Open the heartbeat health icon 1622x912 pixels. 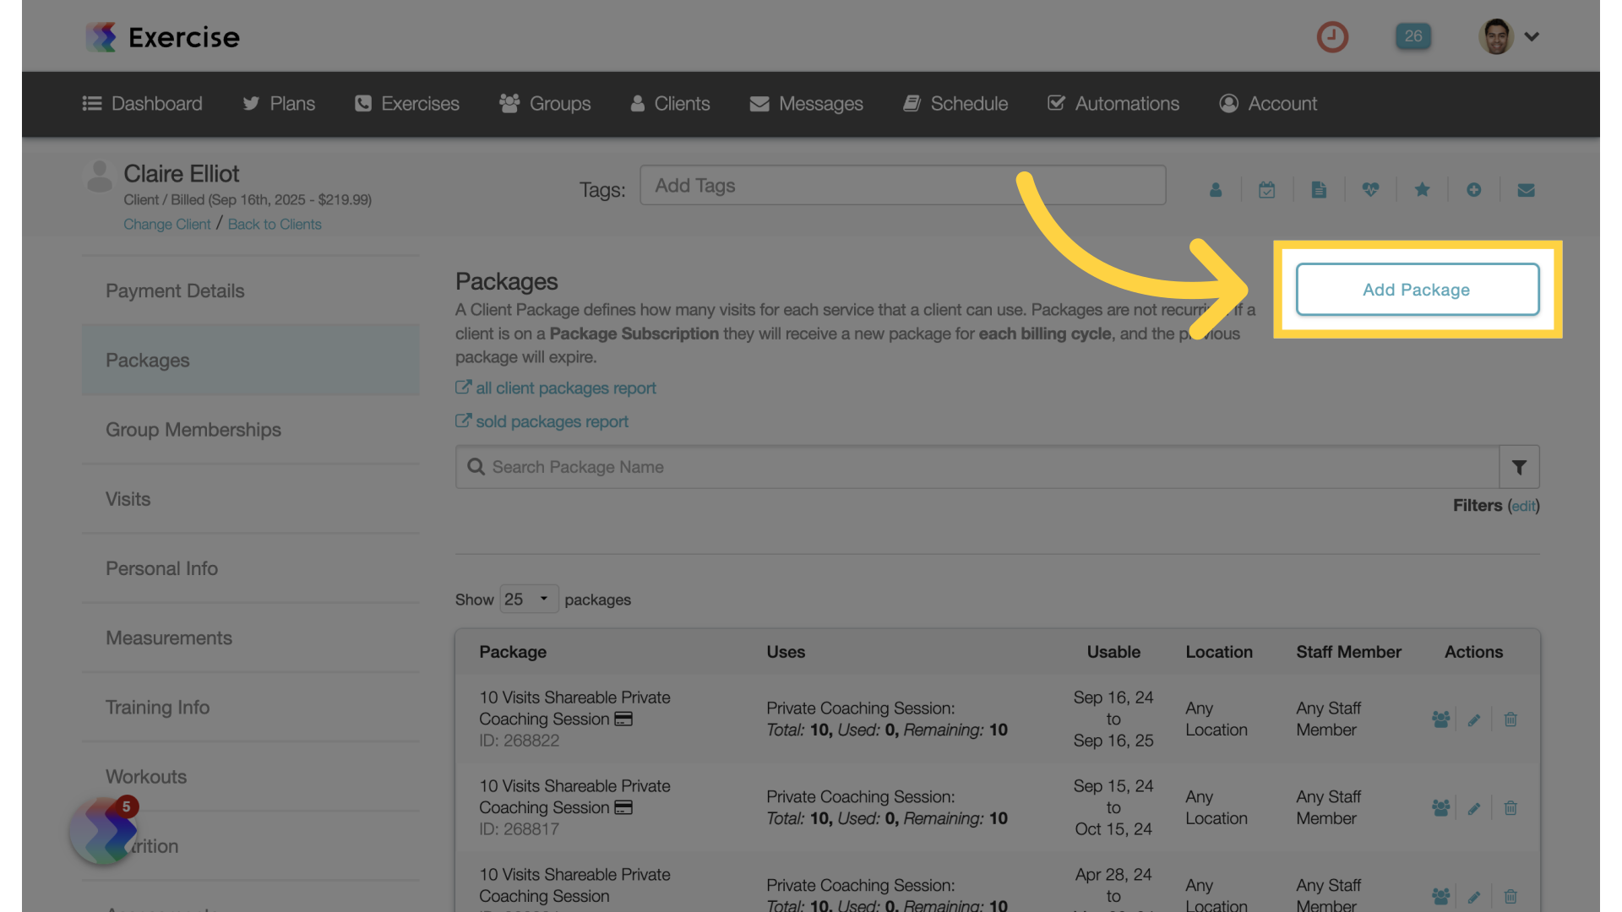[x=1370, y=190]
